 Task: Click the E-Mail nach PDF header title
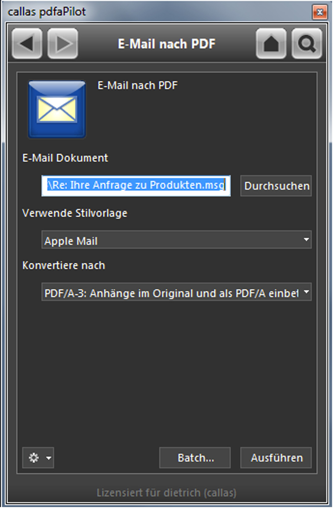point(166,44)
